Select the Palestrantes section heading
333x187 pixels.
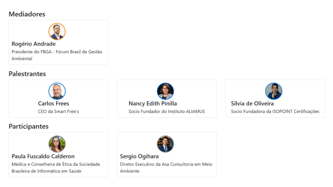point(27,74)
